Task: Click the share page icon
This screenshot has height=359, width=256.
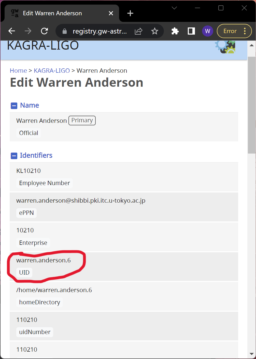Action: tap(138, 31)
